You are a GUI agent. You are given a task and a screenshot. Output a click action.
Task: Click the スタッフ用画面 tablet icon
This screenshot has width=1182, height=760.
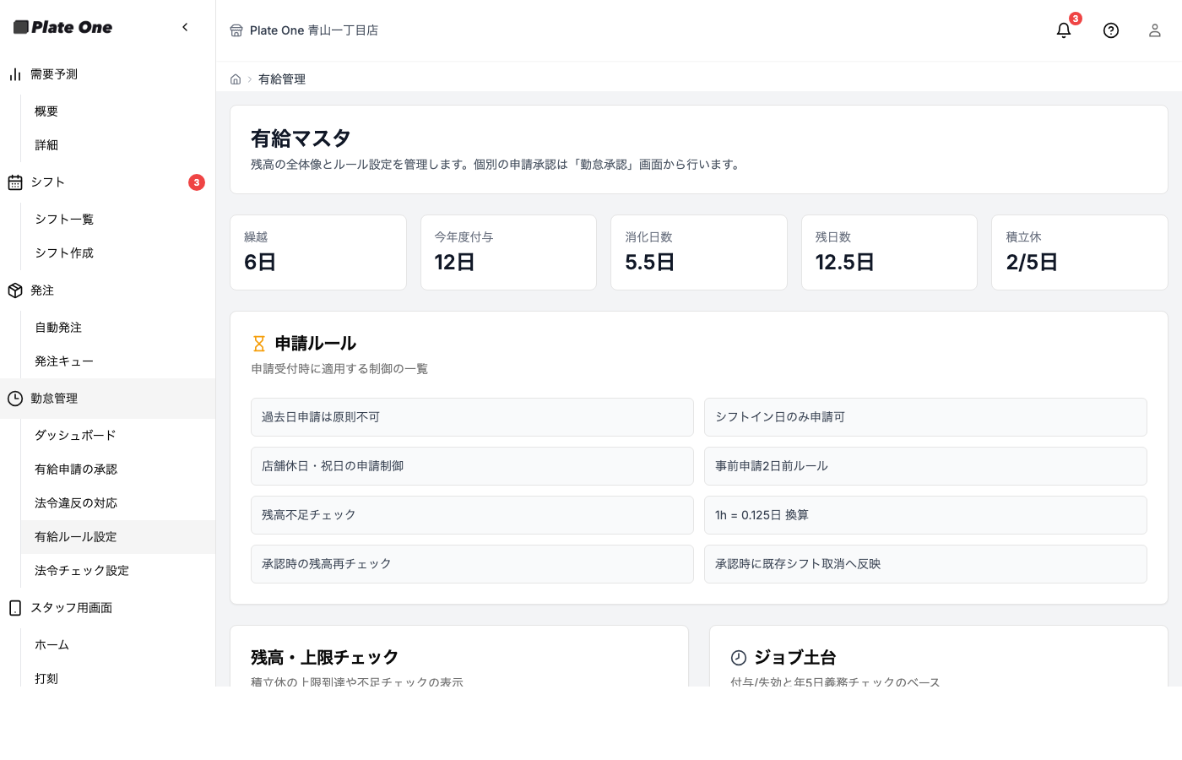click(15, 608)
